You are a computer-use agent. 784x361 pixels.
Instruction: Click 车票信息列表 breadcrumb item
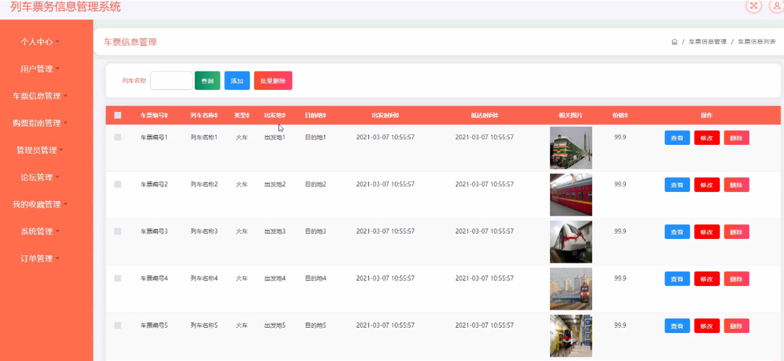click(x=757, y=42)
